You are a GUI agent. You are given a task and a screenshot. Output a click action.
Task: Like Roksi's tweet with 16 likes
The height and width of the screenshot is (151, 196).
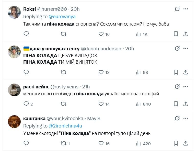(x=101, y=34)
